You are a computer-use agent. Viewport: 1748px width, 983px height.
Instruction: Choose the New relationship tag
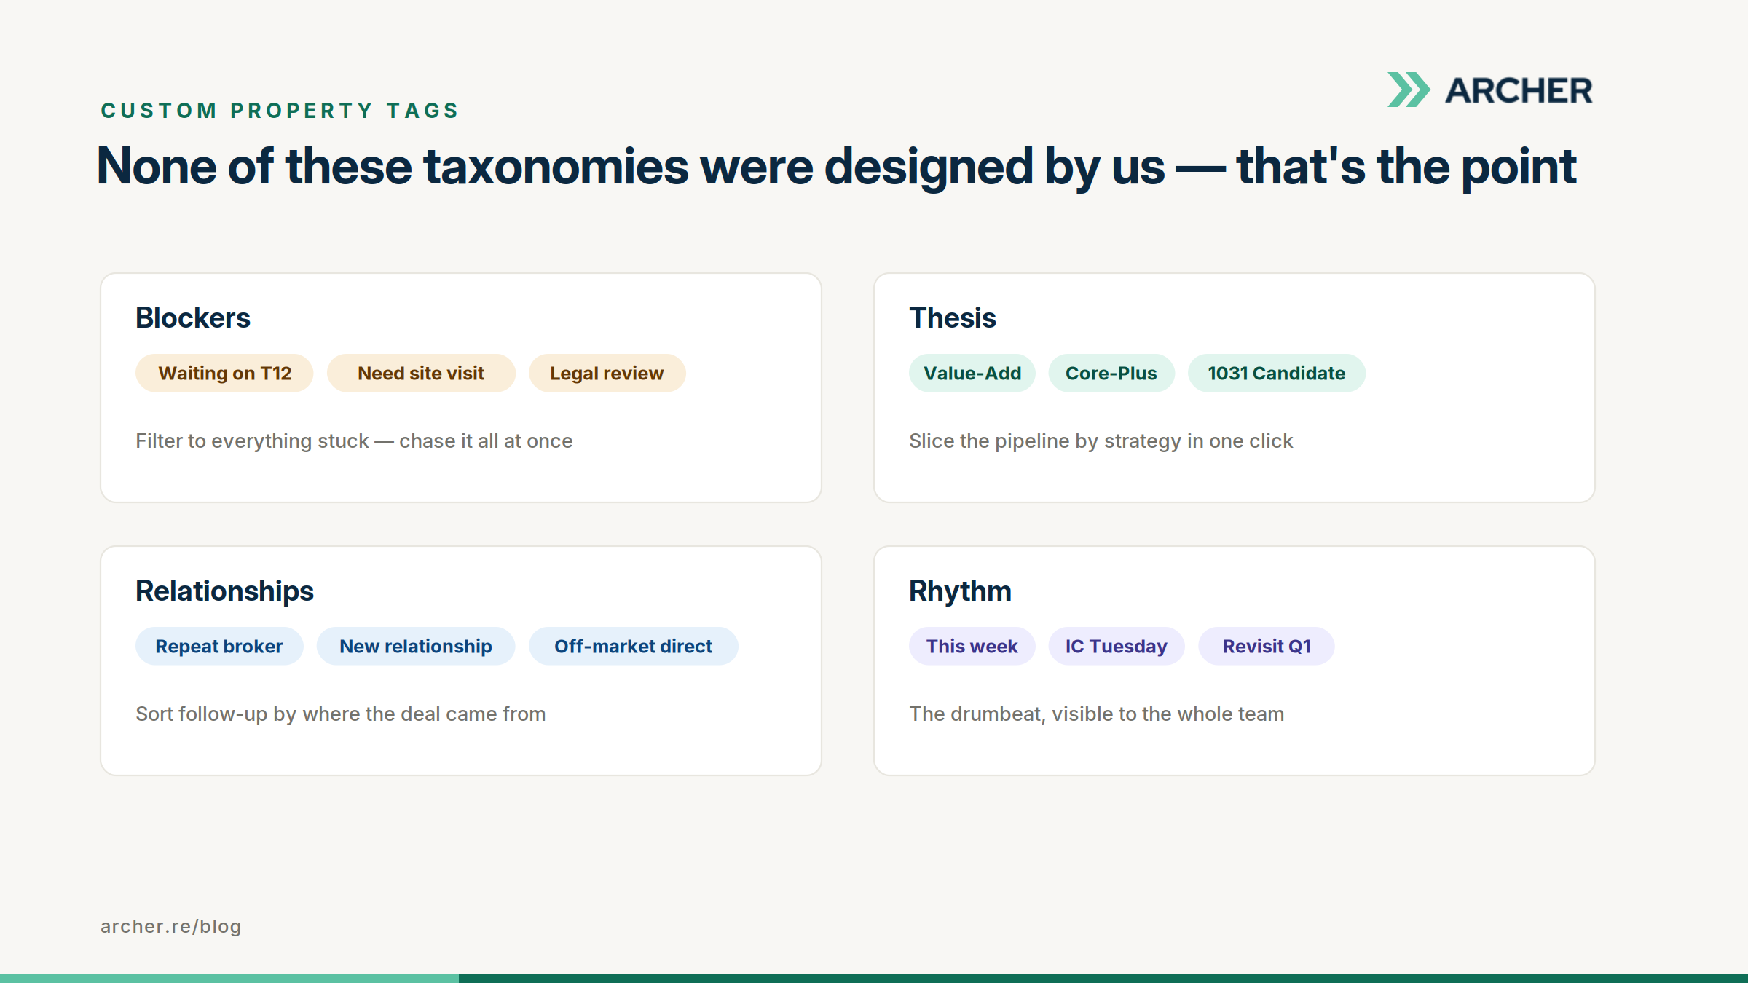click(416, 646)
